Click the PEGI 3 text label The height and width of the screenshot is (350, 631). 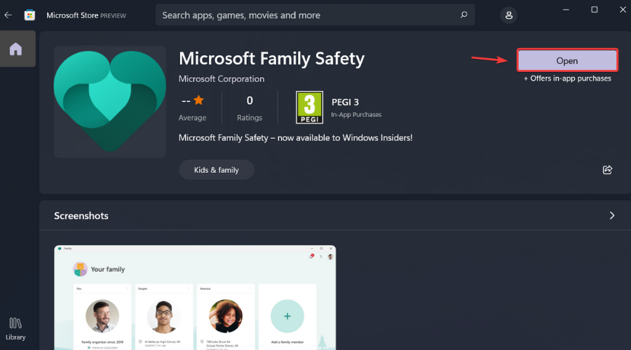tap(345, 102)
